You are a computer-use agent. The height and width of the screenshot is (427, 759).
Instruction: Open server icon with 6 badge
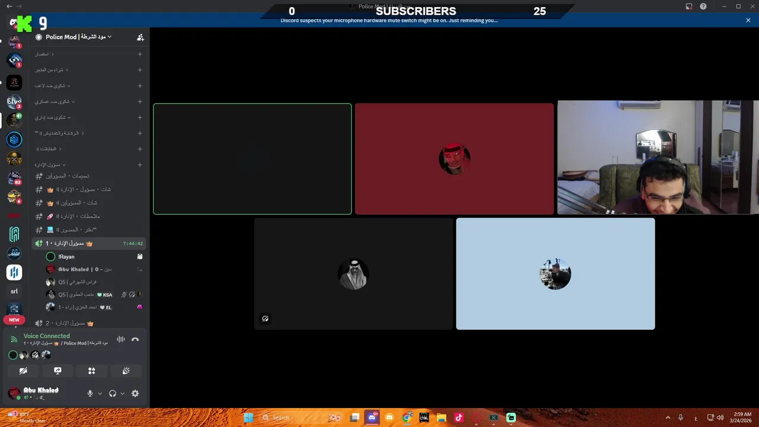[x=14, y=196]
